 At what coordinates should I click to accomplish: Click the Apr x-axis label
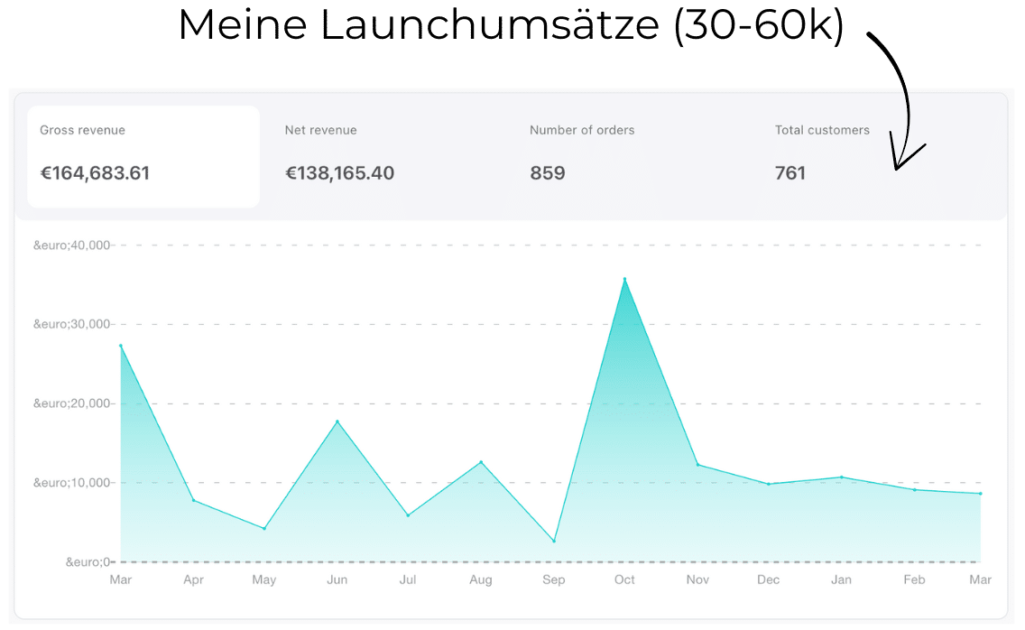[x=193, y=579]
